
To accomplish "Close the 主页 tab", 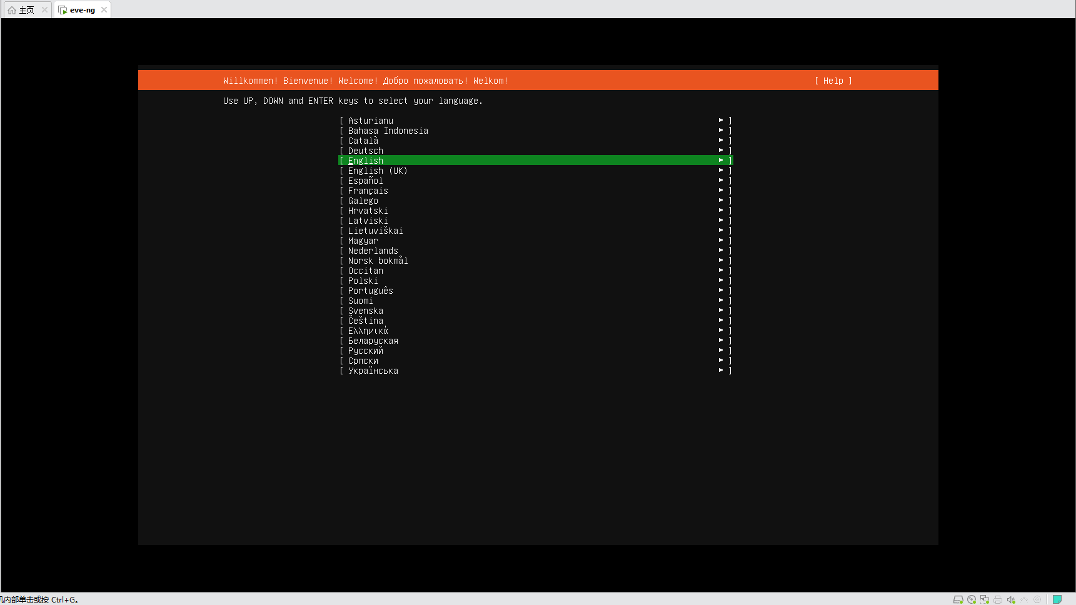I will [x=44, y=10].
